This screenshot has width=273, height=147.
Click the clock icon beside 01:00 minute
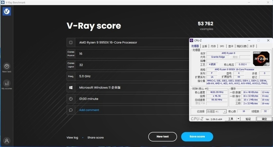(x=71, y=99)
